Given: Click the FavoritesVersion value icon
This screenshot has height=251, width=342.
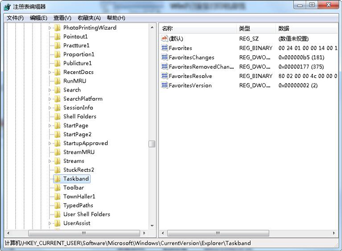Looking at the screenshot, I should coord(164,85).
